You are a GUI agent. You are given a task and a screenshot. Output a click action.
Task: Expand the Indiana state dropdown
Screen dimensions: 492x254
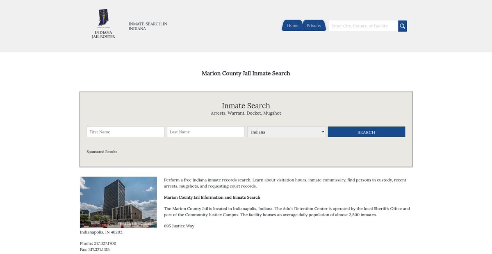coord(286,132)
